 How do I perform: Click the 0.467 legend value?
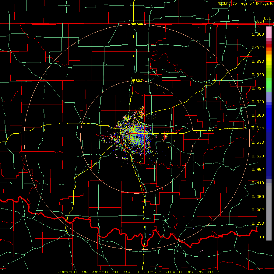pyautogui.click(x=258, y=170)
